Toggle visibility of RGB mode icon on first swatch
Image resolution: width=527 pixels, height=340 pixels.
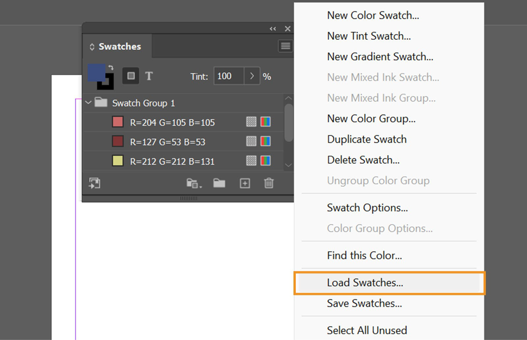(266, 122)
